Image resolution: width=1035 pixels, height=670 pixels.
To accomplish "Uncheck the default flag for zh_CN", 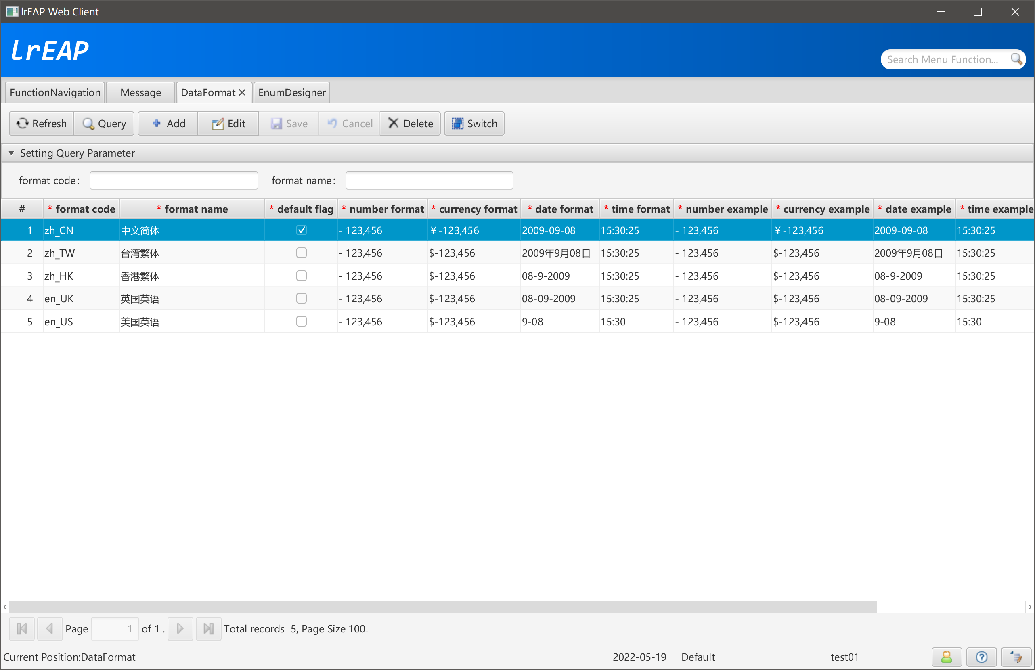I will (302, 230).
